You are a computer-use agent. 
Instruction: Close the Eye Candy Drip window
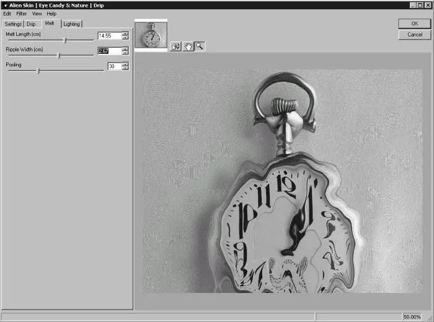coord(428,5)
